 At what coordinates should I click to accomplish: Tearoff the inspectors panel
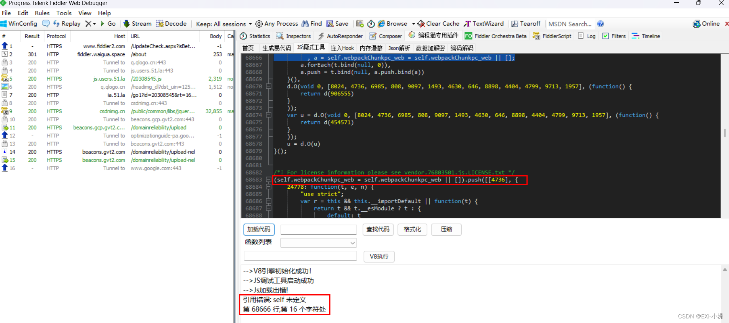coord(526,24)
